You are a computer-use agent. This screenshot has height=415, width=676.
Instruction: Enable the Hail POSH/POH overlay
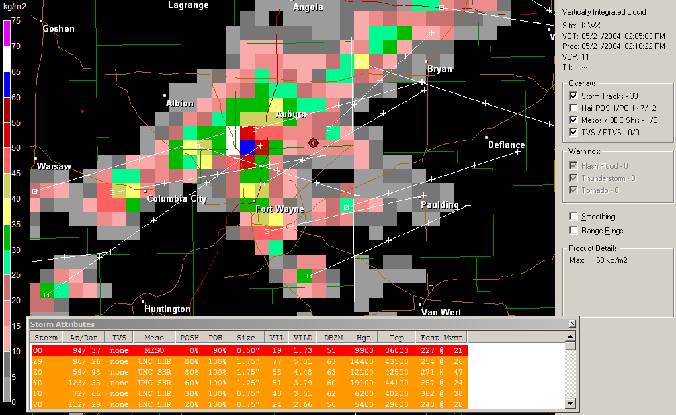pos(573,108)
